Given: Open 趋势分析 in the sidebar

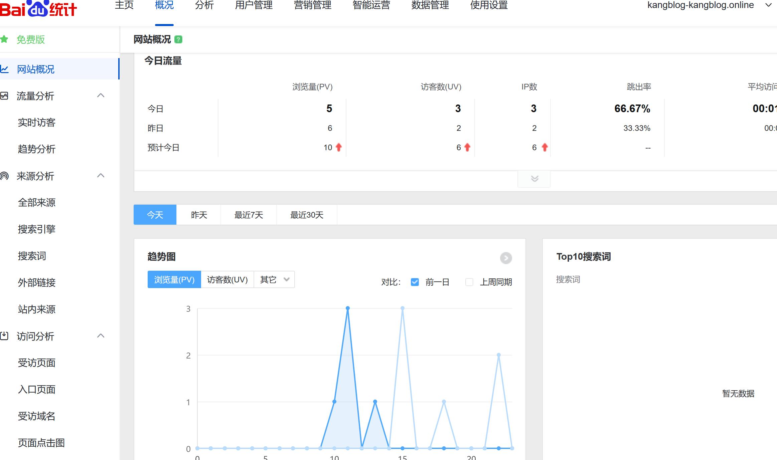Looking at the screenshot, I should (37, 149).
